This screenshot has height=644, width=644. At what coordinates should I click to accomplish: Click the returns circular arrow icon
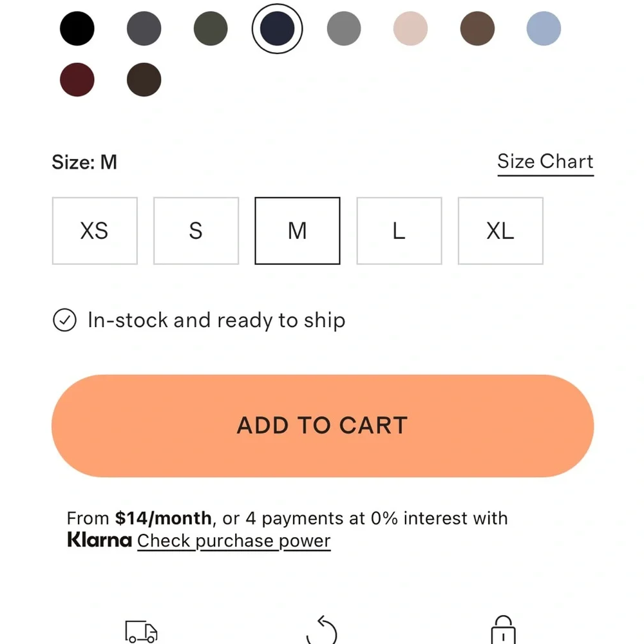pos(322,632)
